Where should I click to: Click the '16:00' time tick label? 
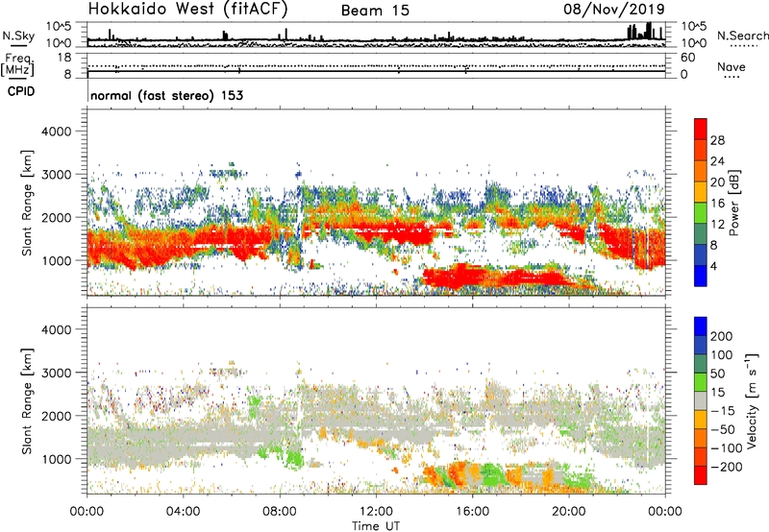click(x=472, y=512)
